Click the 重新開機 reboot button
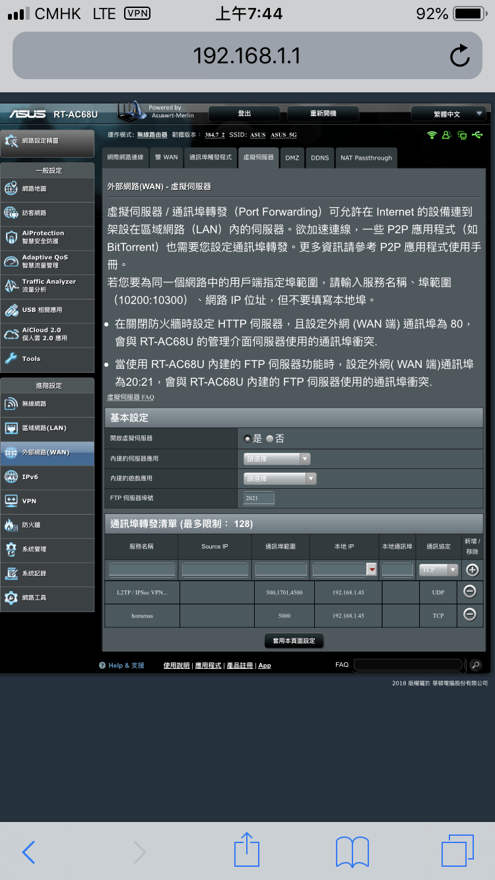Image resolution: width=495 pixels, height=880 pixels. (323, 113)
